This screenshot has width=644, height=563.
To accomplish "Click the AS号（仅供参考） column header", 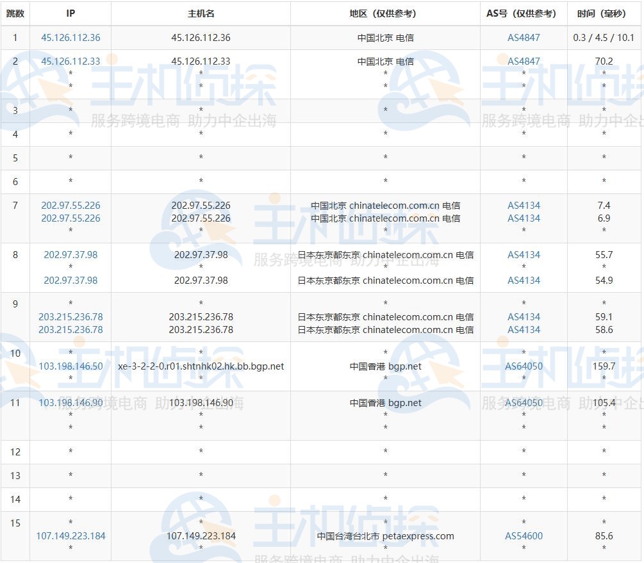I will 524,13.
